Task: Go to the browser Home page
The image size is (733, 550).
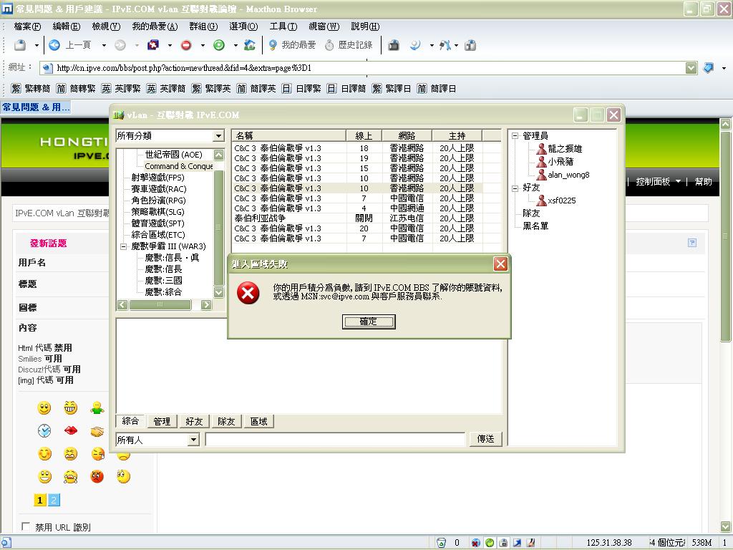Action: [x=249, y=45]
